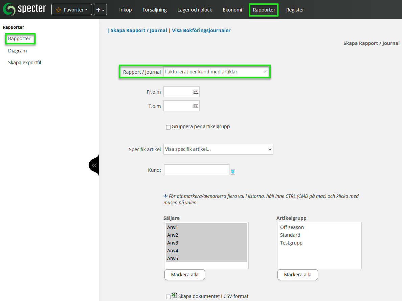Open the Rapport / Journal dropdown
This screenshot has width=402, height=301.
pyautogui.click(x=216, y=72)
